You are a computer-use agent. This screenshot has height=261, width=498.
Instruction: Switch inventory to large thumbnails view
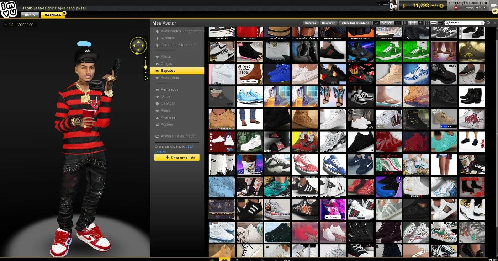[428, 23]
